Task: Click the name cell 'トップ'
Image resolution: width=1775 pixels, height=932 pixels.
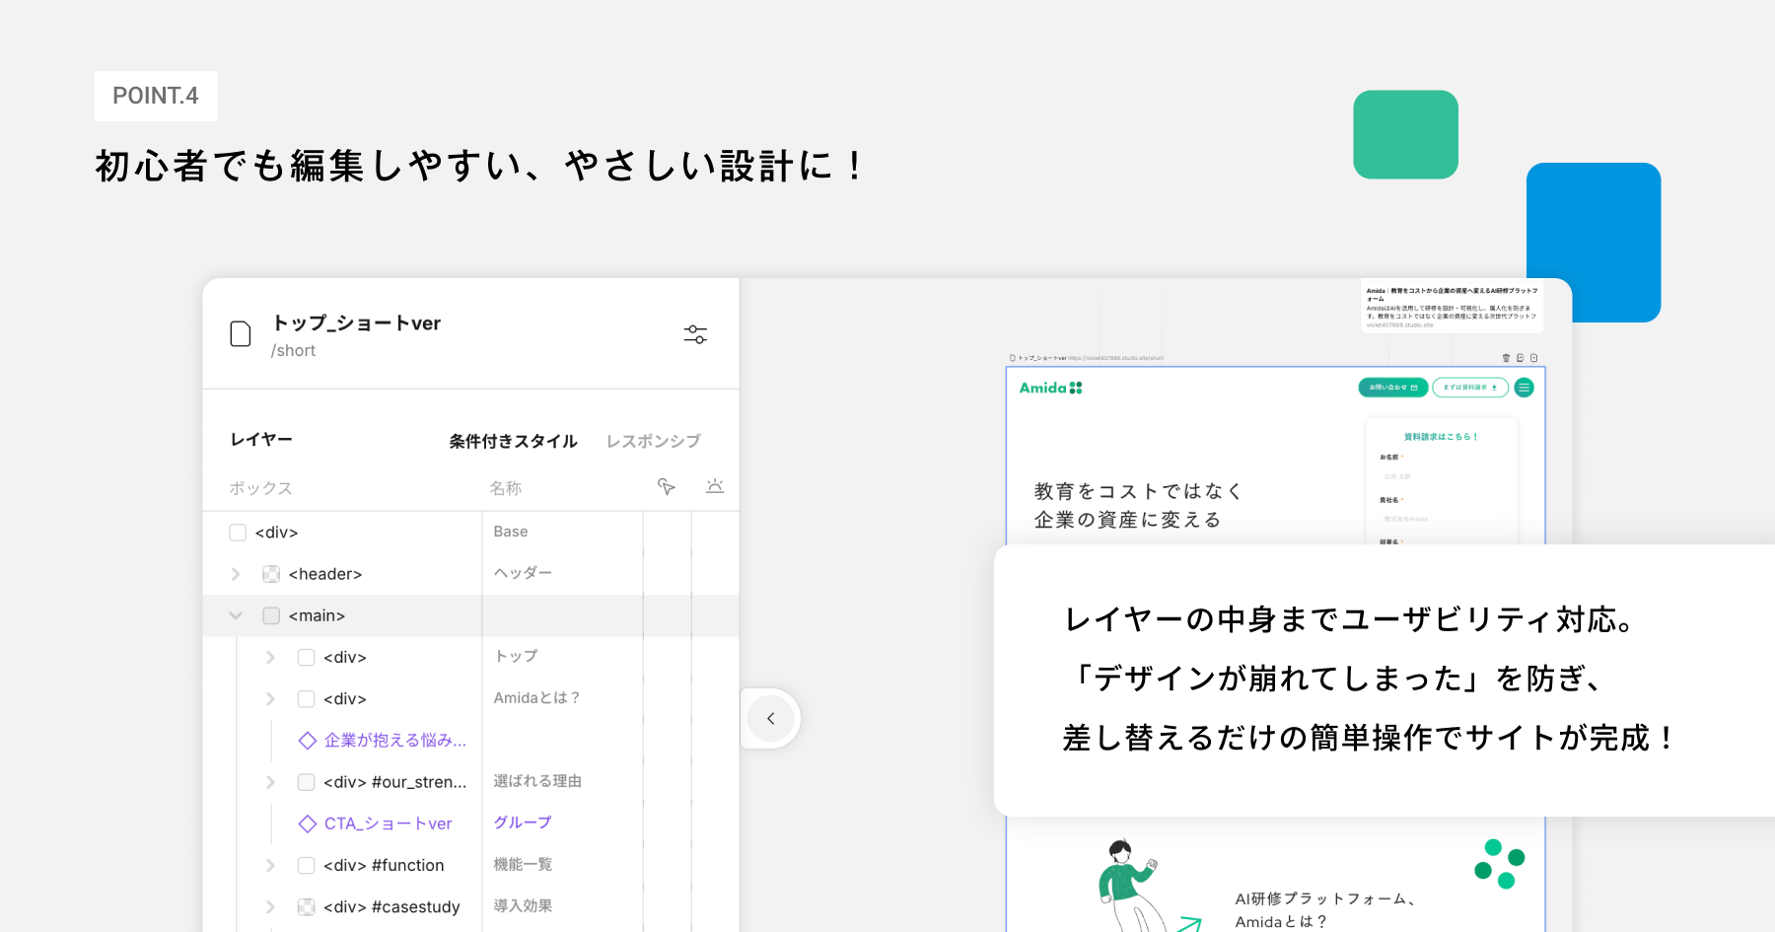Action: [x=516, y=656]
